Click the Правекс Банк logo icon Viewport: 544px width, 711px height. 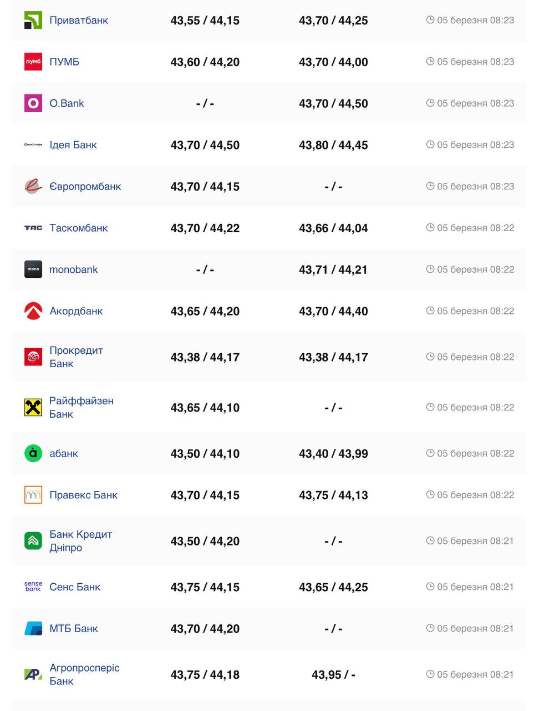pos(33,495)
